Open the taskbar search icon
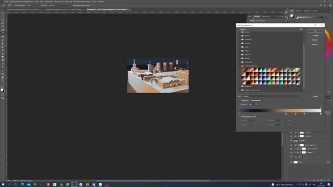This screenshot has height=187, width=333. coord(9,184)
